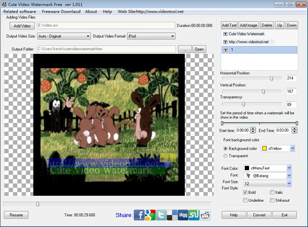Select the Transparent radio button

pos(225,156)
